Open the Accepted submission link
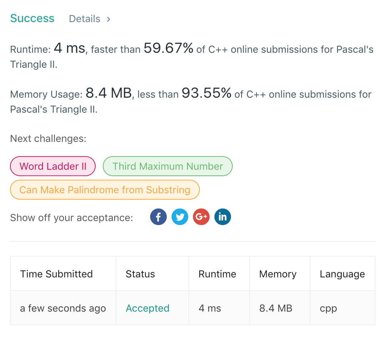 147,308
